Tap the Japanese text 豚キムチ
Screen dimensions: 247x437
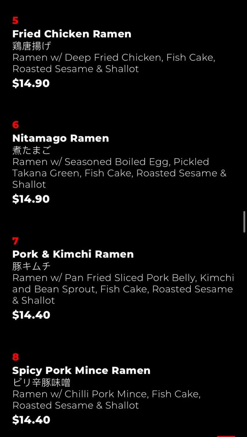[x=32, y=266]
